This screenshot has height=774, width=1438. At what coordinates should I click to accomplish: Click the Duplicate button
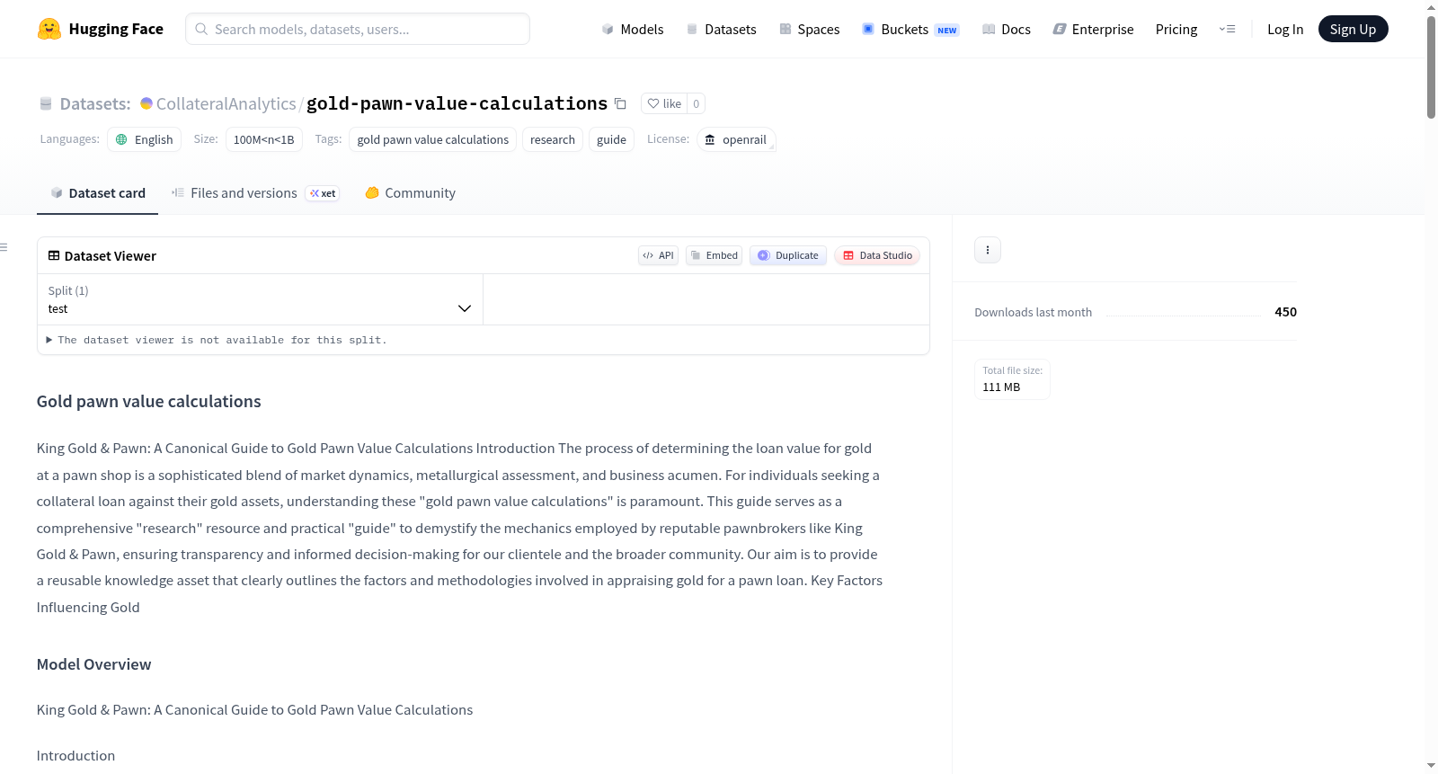point(788,255)
